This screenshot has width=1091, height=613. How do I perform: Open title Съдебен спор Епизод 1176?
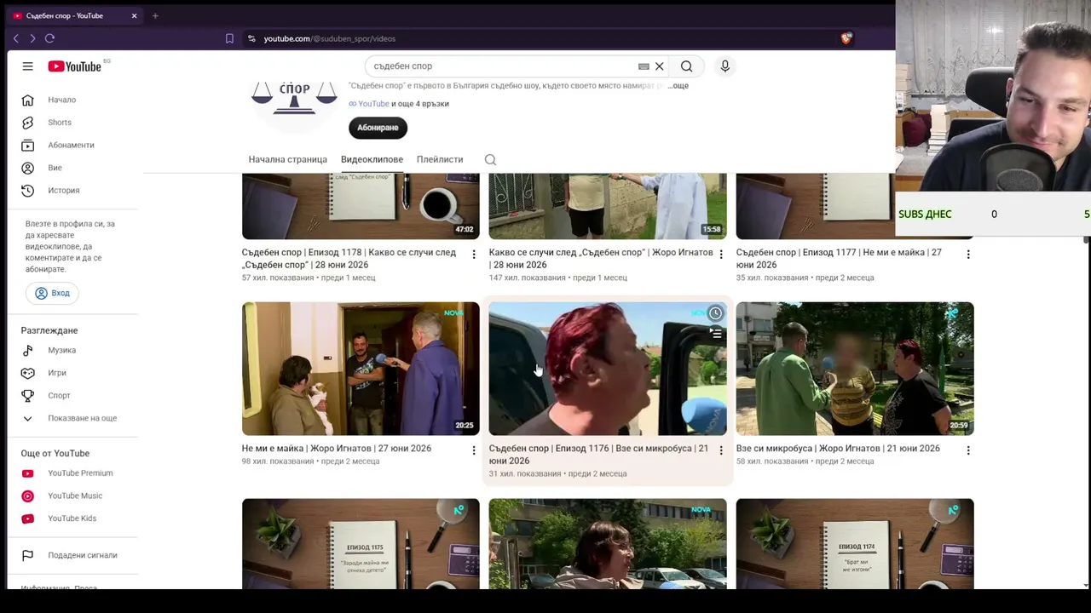coord(598,455)
